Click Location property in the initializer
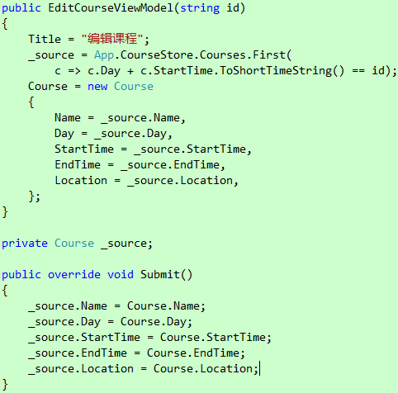The image size is (398, 393). (81, 181)
